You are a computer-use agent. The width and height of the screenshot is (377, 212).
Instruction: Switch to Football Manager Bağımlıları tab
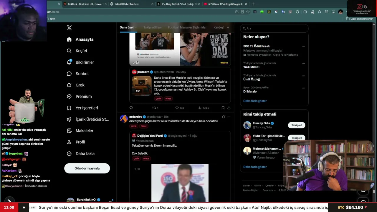coord(188,27)
